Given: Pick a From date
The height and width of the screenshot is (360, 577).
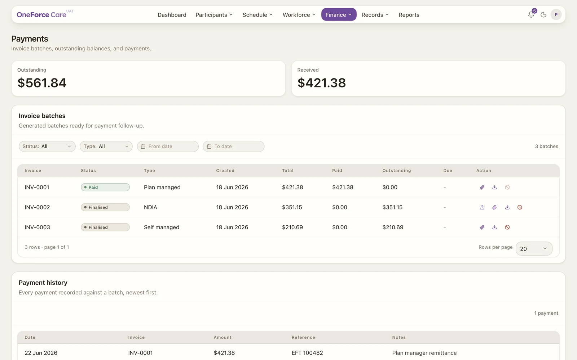Looking at the screenshot, I should coord(168,147).
